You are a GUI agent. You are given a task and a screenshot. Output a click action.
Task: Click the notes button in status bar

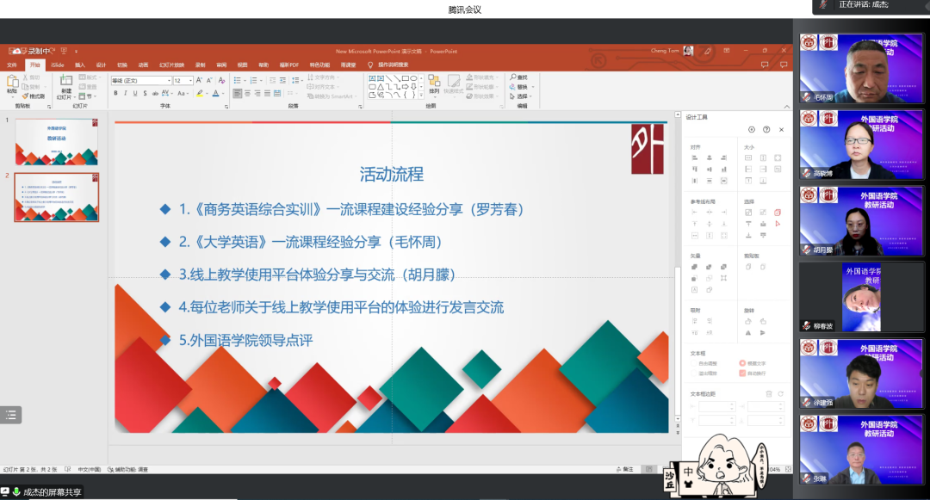tap(624, 469)
